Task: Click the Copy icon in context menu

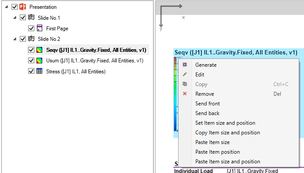Action: pos(185,84)
